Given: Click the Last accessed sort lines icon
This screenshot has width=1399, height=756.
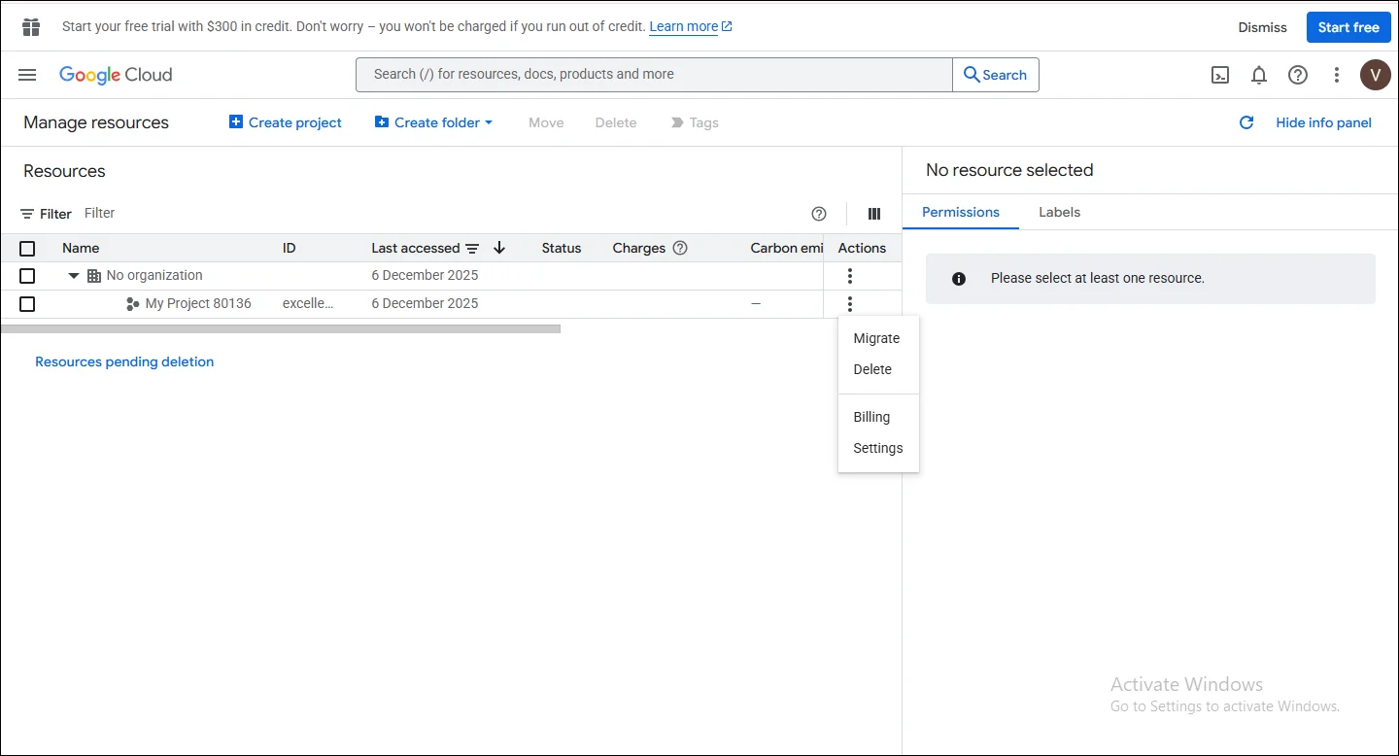Looking at the screenshot, I should point(472,249).
